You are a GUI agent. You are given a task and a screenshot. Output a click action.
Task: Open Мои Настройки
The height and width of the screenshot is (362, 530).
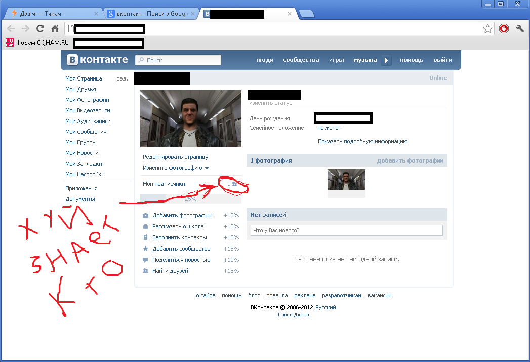coord(85,174)
